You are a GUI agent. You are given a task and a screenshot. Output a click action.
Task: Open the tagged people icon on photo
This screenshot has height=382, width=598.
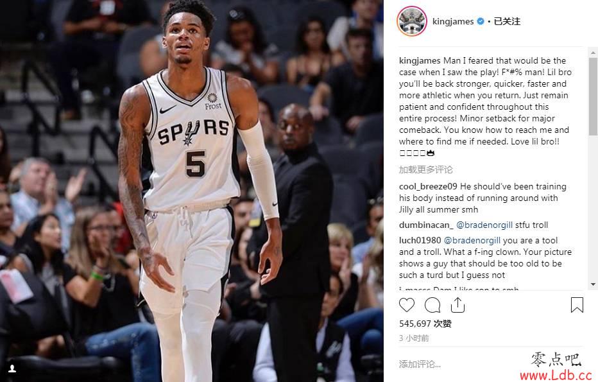(x=12, y=369)
